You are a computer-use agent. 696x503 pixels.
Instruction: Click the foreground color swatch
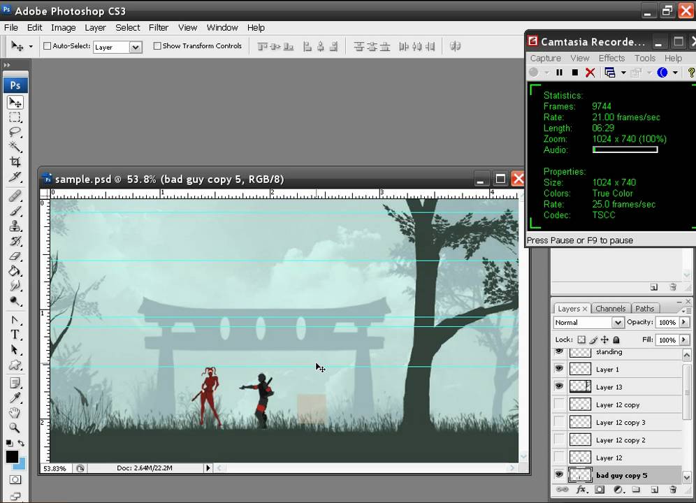(x=12, y=456)
